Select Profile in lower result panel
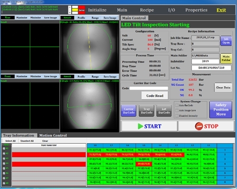The height and width of the screenshot is (189, 237). pos(82,77)
